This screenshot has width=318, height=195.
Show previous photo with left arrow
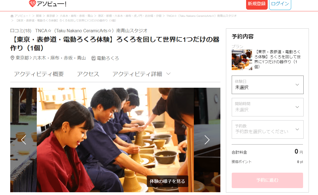pos(24,140)
